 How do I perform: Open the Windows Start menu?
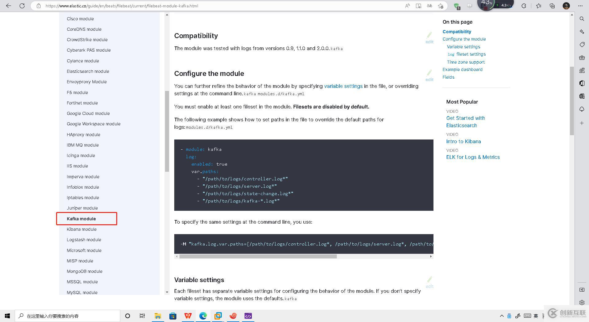[7, 316]
